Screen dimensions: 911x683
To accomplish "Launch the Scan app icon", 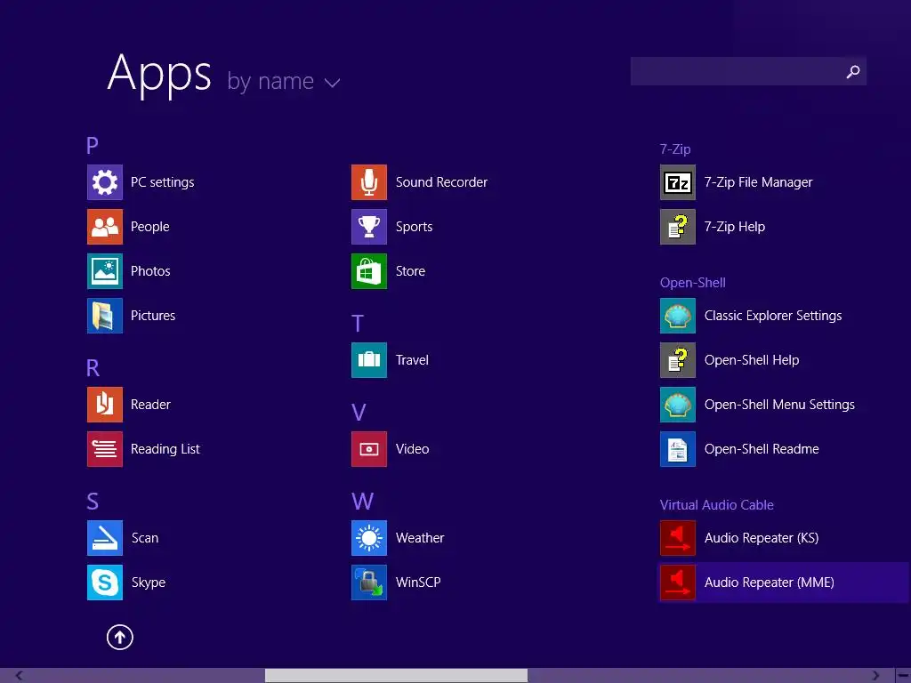I will (x=105, y=538).
